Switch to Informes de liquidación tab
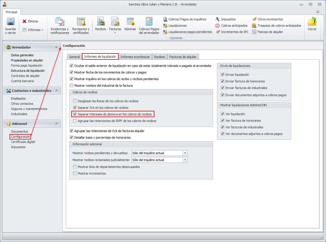326x242 pixels. [100, 57]
